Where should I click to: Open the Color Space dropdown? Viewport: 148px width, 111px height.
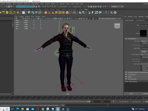[144, 64]
